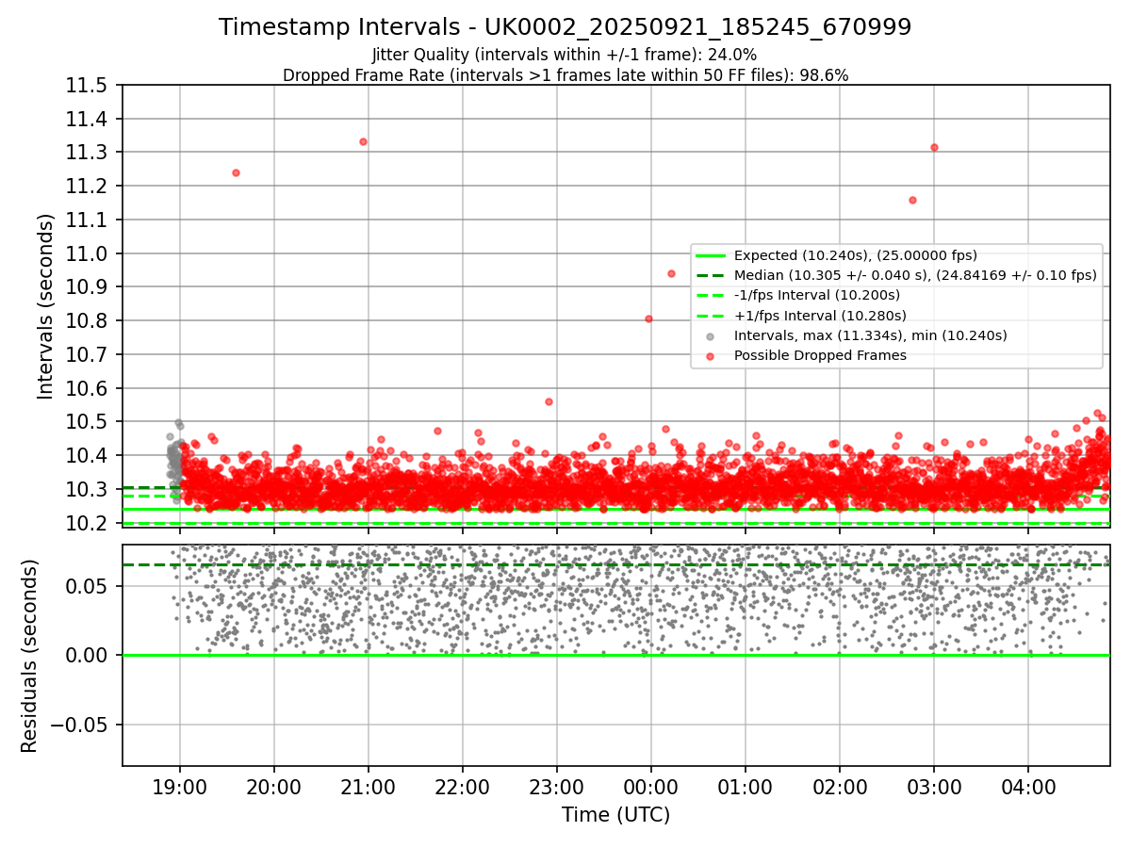Click the y-axis tick label '11.4'
The image size is (1131, 848).
(x=89, y=119)
